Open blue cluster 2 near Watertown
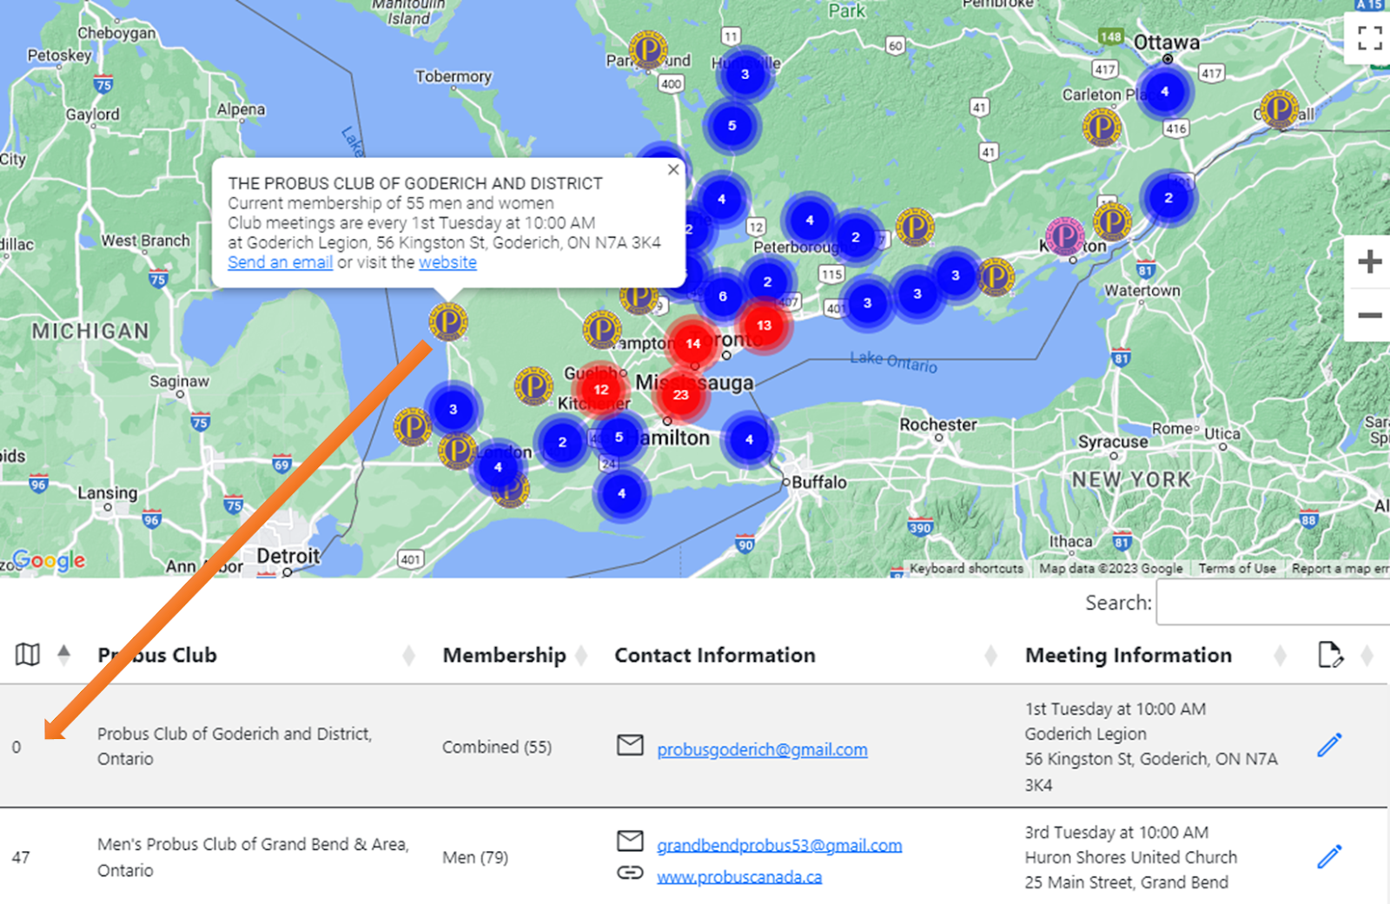 click(x=1168, y=198)
